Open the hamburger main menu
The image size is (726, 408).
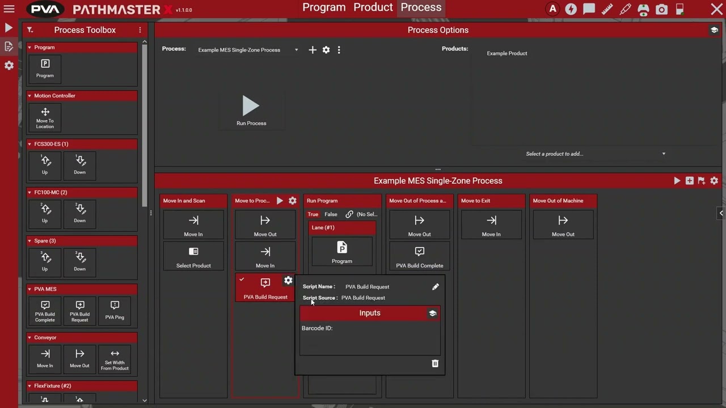(x=9, y=9)
